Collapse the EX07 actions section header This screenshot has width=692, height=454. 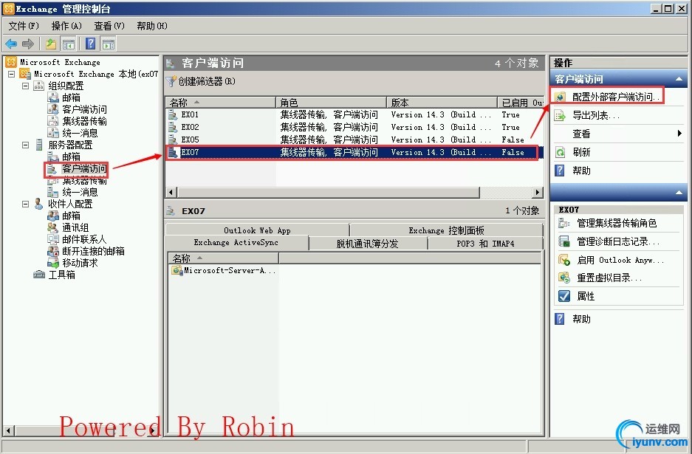(x=679, y=193)
